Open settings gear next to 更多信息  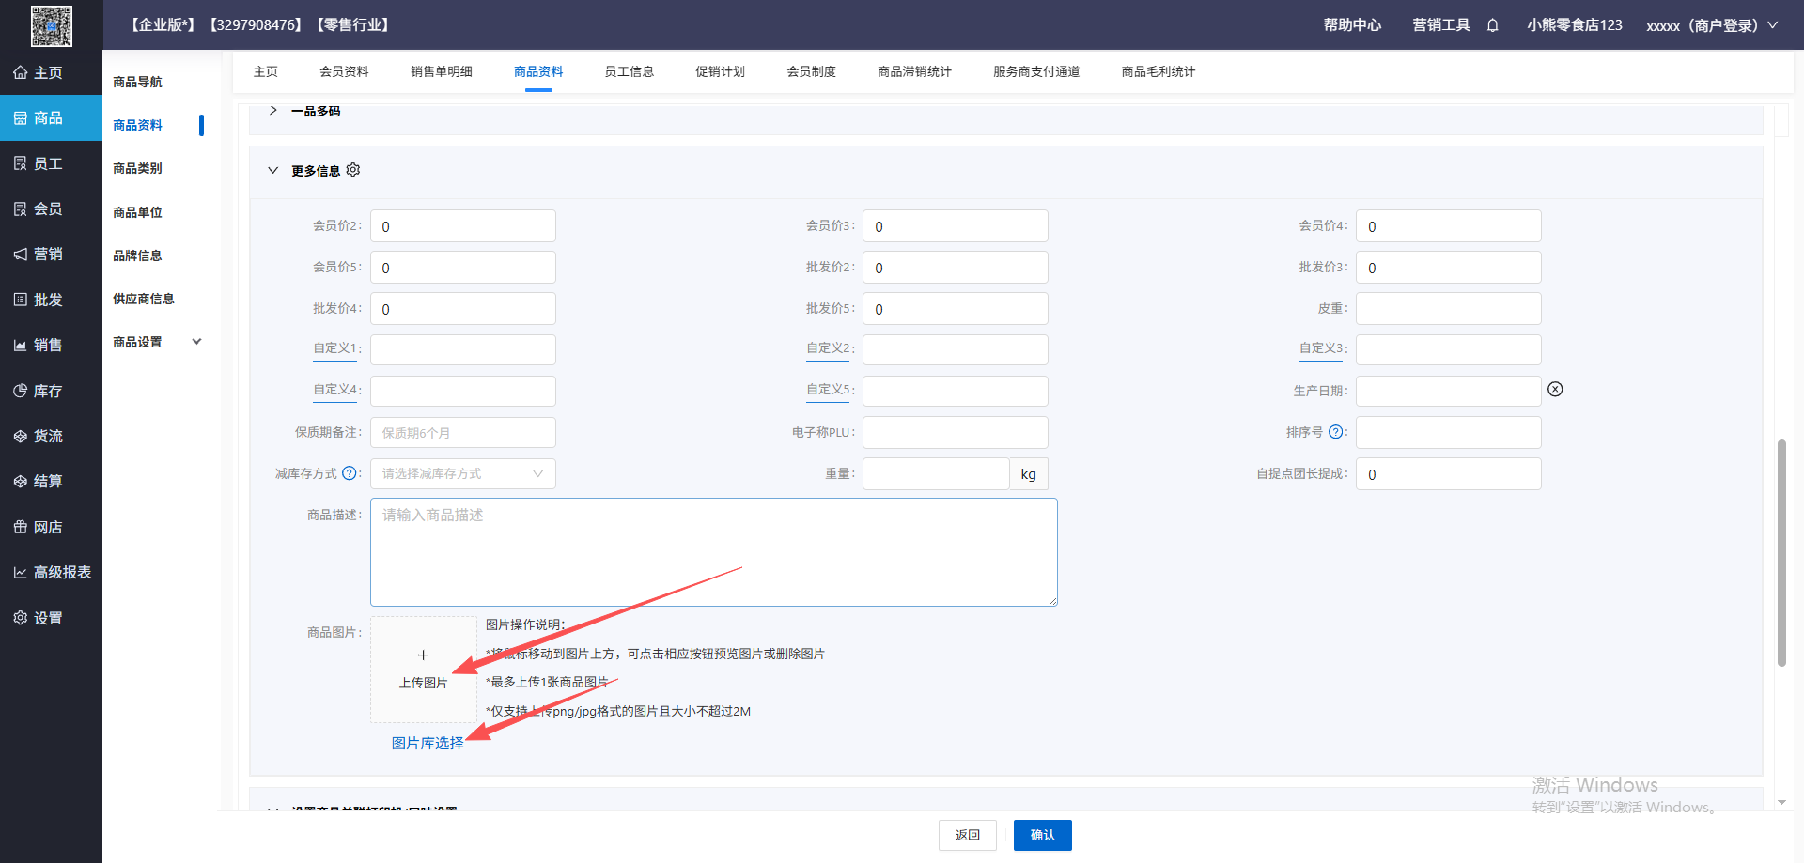pyautogui.click(x=353, y=170)
